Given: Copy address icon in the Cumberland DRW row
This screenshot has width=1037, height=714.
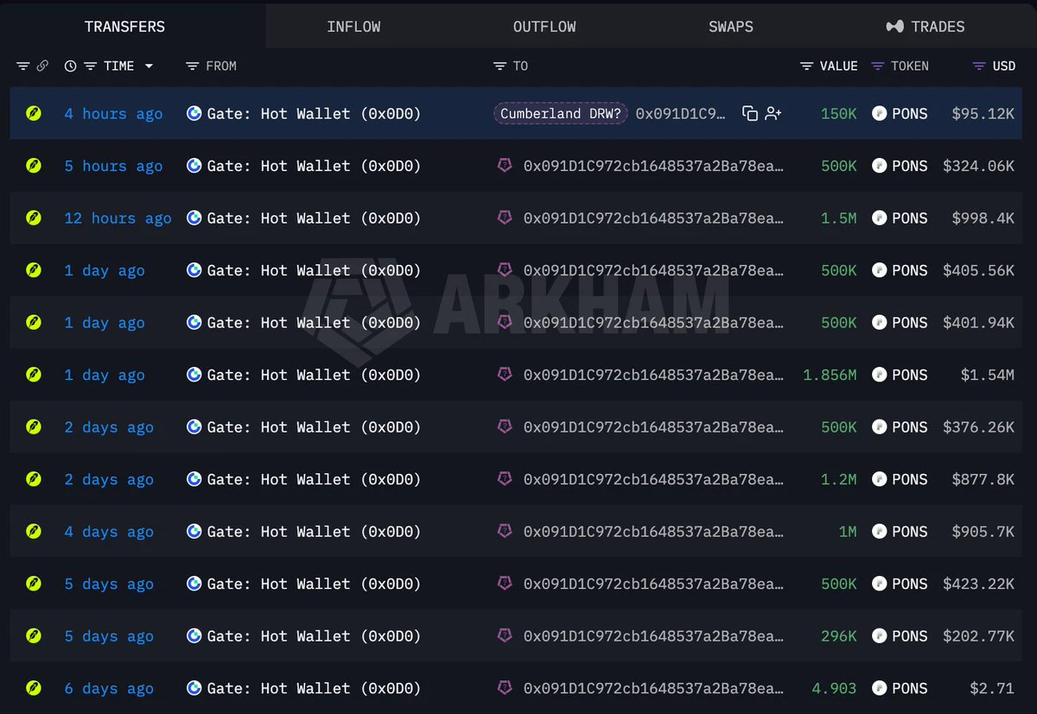Looking at the screenshot, I should pyautogui.click(x=750, y=114).
